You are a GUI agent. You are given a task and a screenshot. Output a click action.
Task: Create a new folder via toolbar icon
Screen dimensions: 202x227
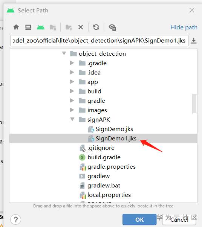tap(69, 27)
